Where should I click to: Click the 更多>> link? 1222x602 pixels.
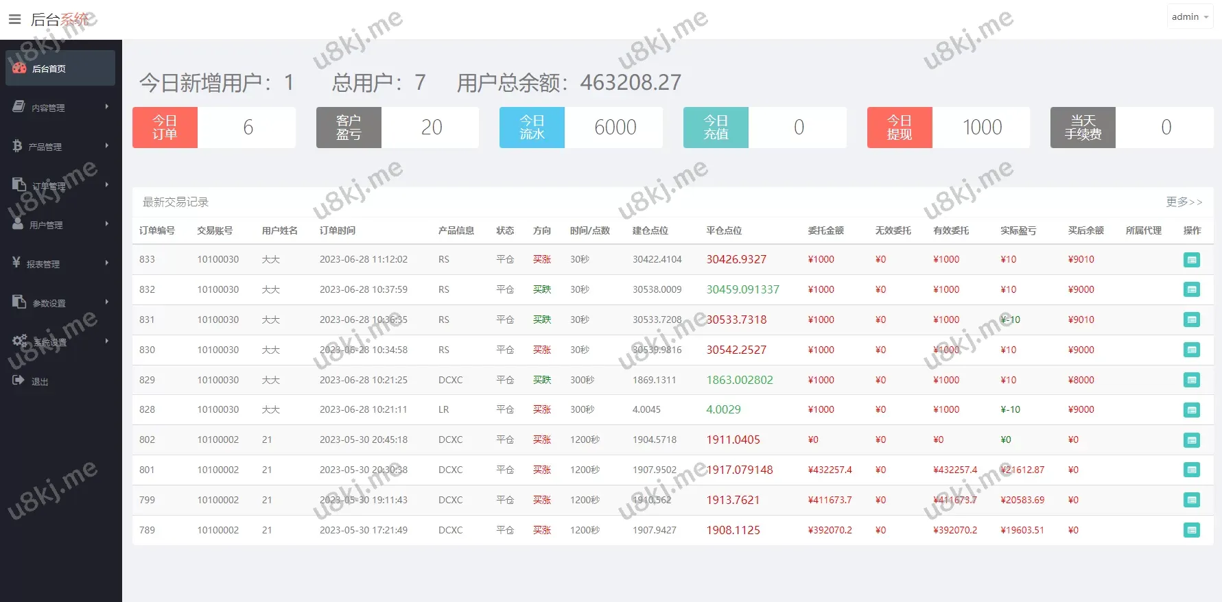(x=1184, y=202)
